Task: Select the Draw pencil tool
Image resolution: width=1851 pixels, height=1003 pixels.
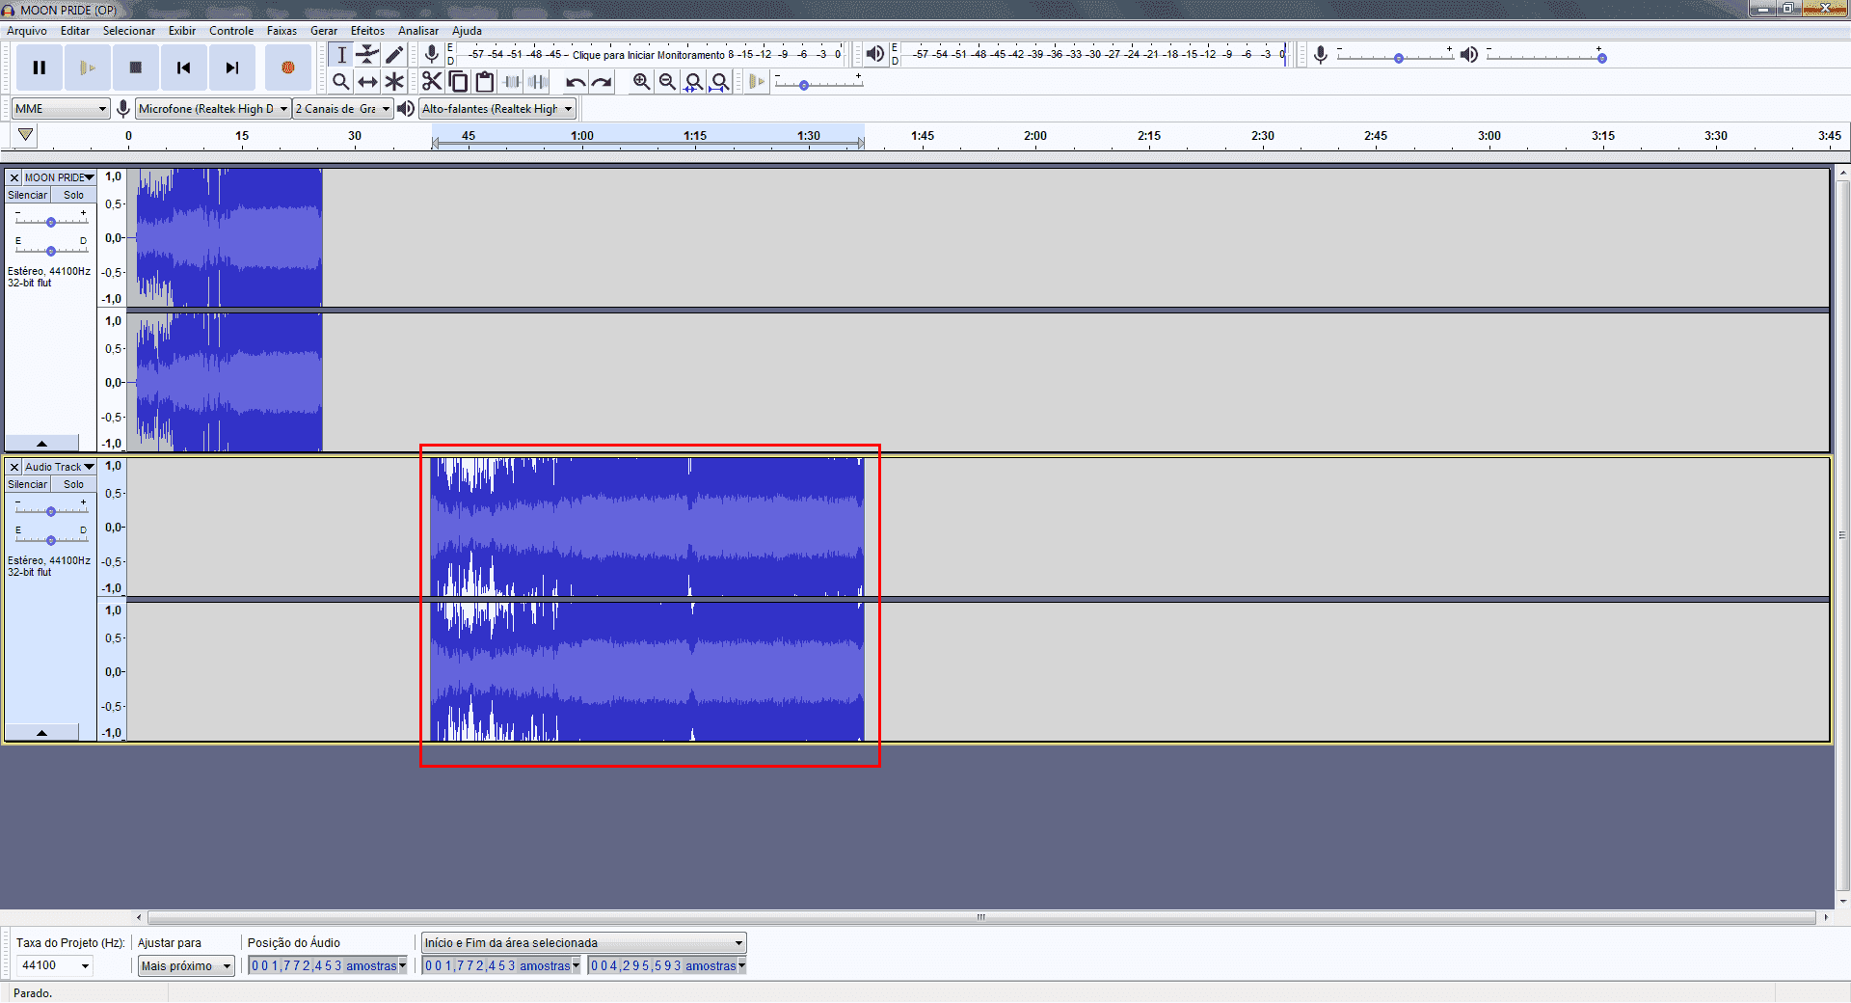Action: [x=394, y=55]
